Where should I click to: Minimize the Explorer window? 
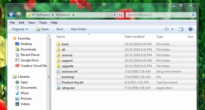pyautogui.click(x=174, y=6)
